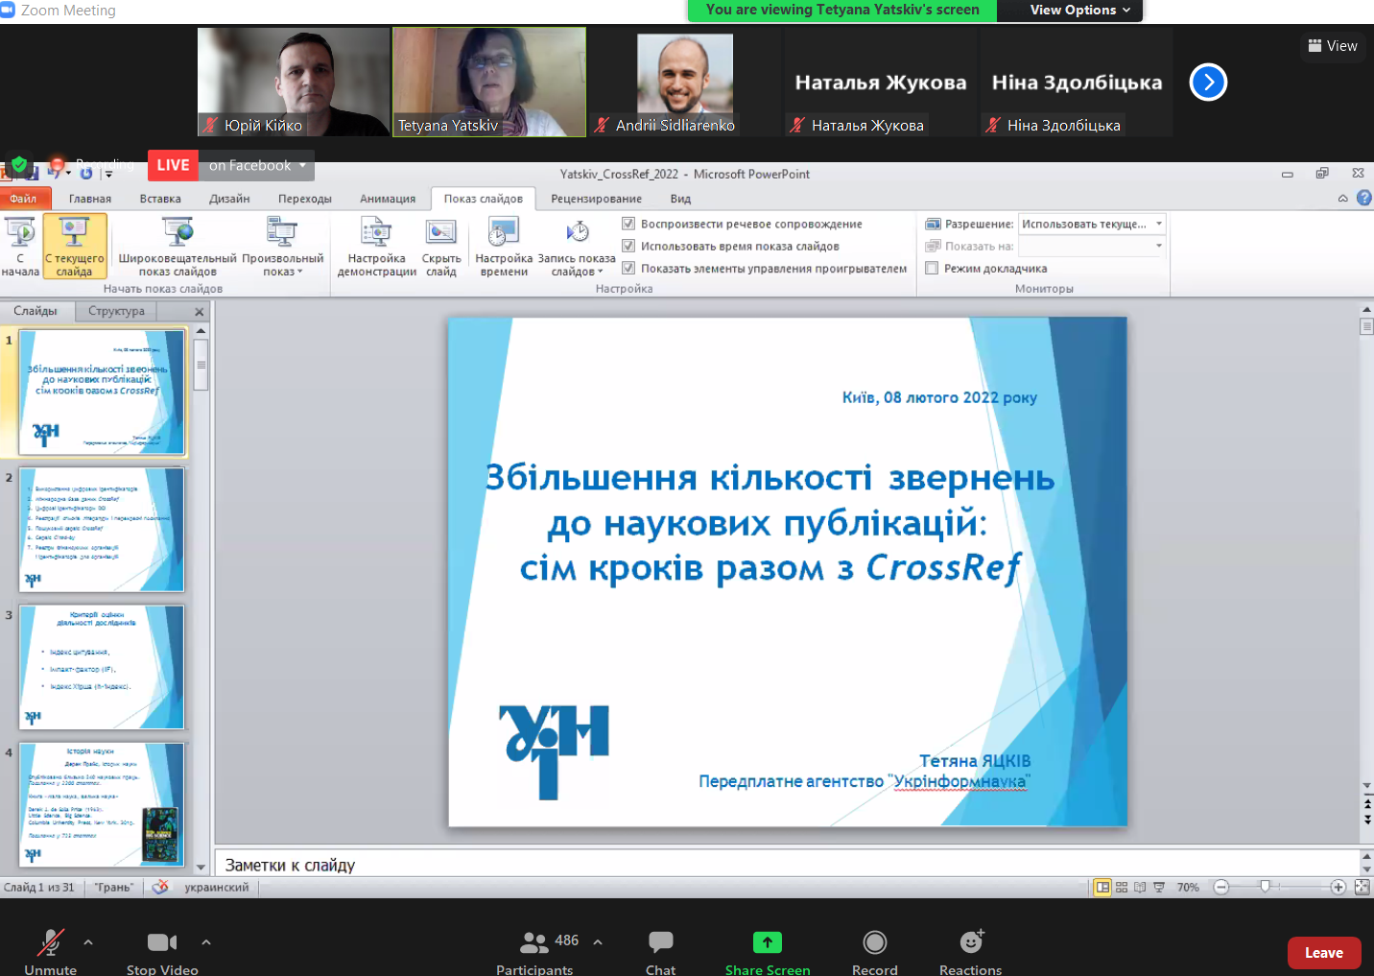Switch to the Главная ribbon tab
This screenshot has width=1374, height=976.
(x=90, y=199)
